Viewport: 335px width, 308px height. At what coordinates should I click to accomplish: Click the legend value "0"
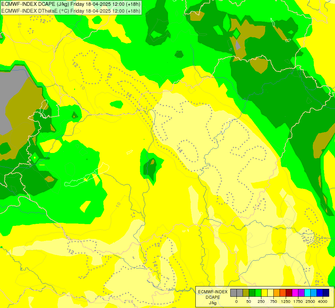point(236,301)
